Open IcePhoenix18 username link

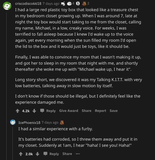[x=29, y=123]
